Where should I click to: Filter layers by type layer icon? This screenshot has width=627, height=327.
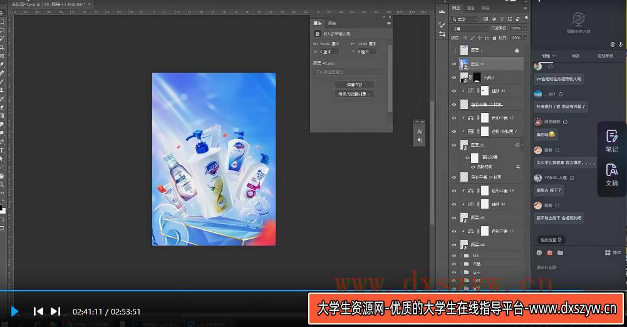click(502, 19)
